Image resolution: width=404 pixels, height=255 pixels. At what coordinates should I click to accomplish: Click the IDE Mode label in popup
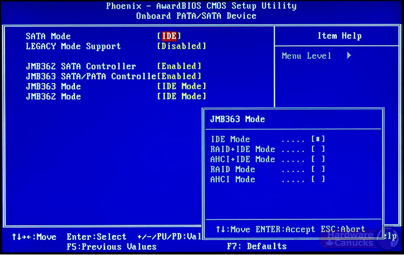tap(231, 139)
